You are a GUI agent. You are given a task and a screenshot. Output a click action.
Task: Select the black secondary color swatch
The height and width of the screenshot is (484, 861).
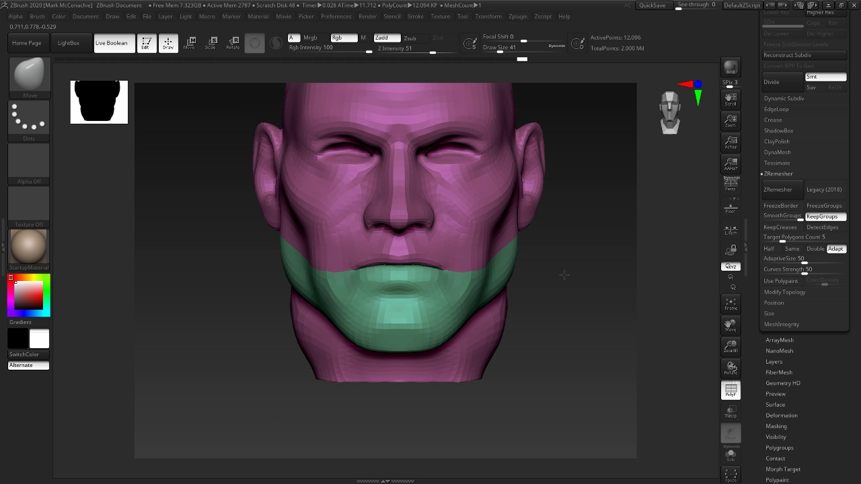[18, 339]
